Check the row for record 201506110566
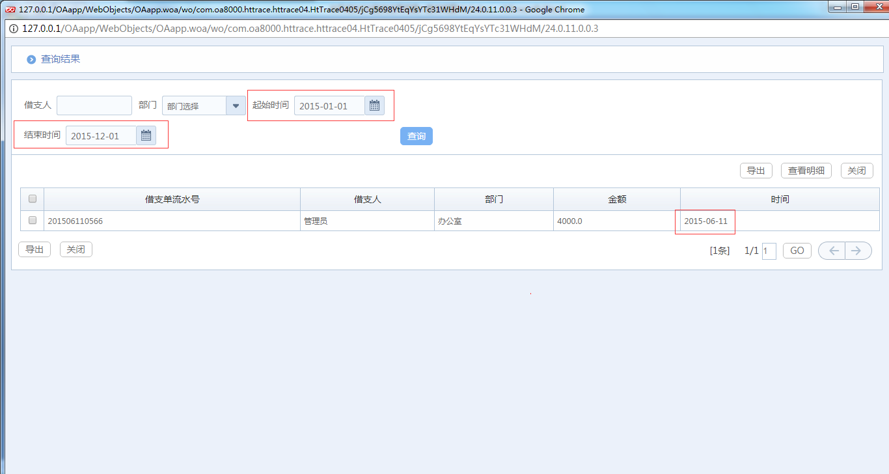Image resolution: width=889 pixels, height=474 pixels. click(33, 221)
